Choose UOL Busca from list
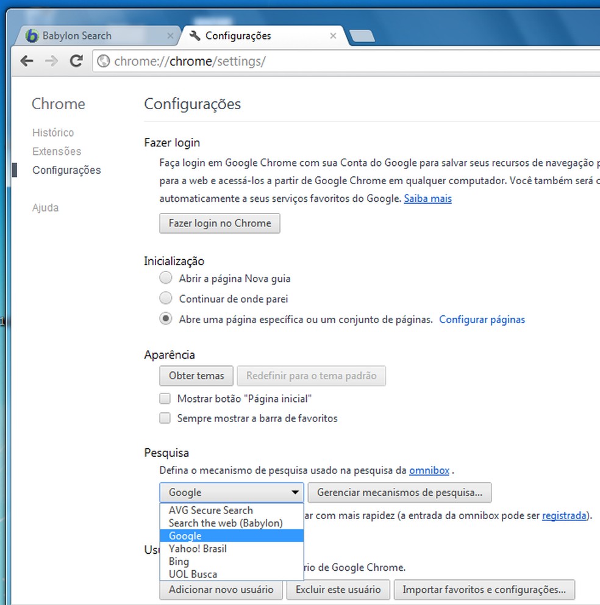600x605 pixels. 232,574
